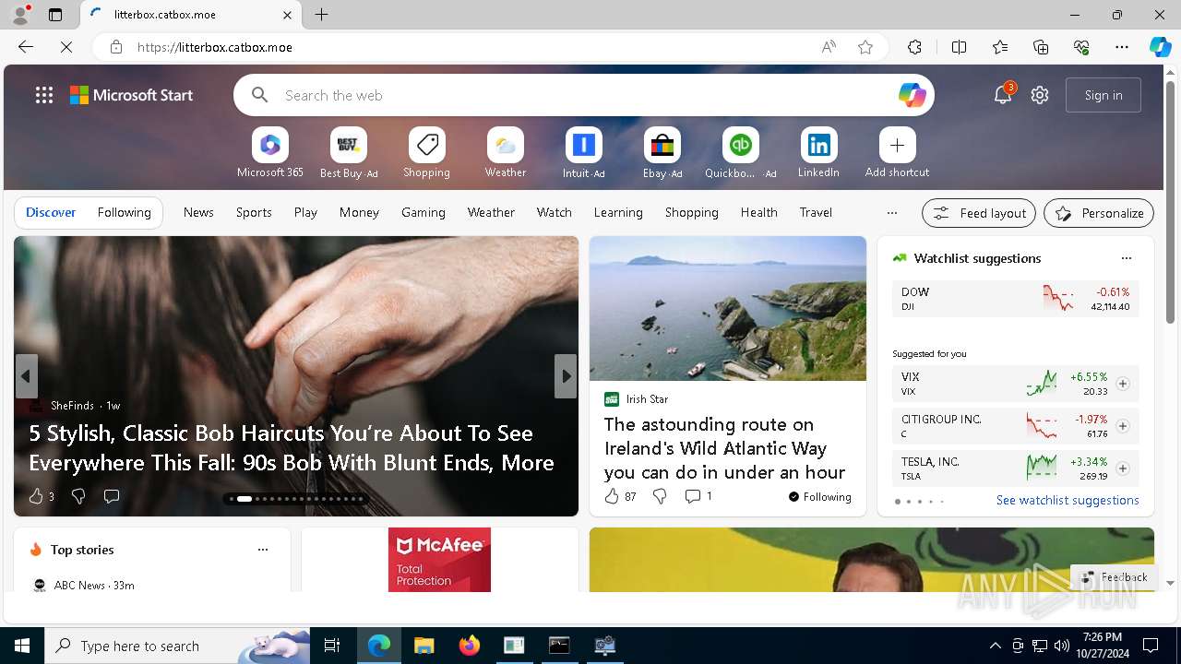Viewport: 1181px width, 664px height.
Task: Open the Microsoft Start home logo
Action: (x=132, y=95)
